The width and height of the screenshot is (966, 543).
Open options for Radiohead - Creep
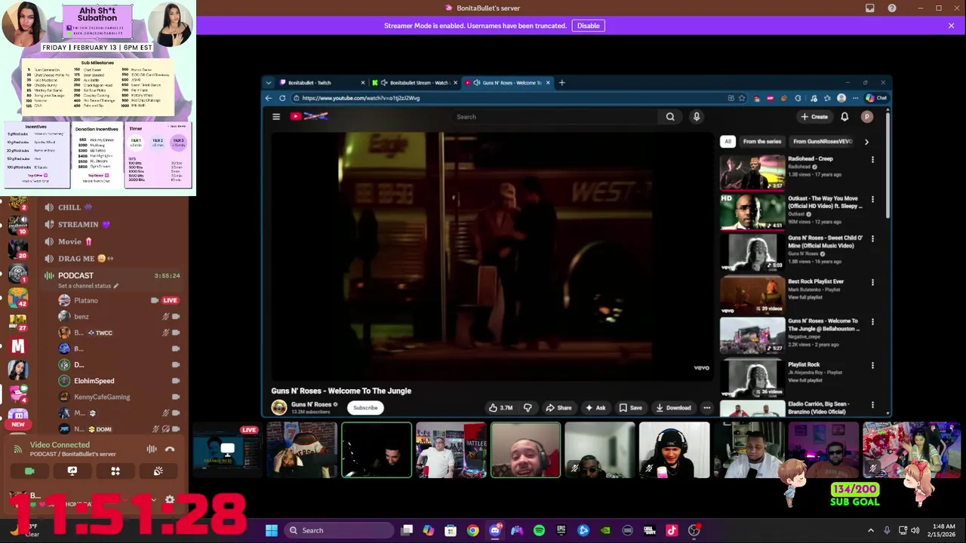click(x=872, y=160)
